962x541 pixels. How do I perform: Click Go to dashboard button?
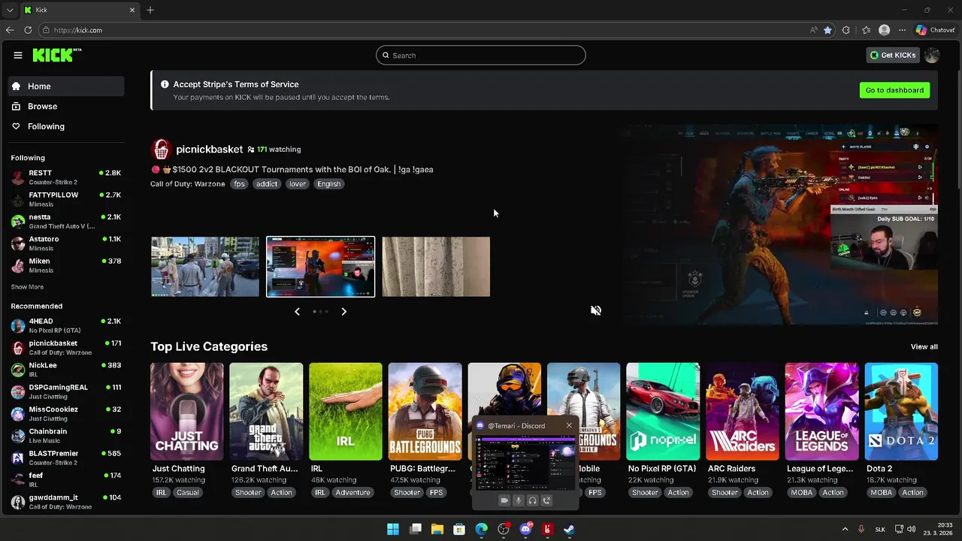pyautogui.click(x=894, y=90)
